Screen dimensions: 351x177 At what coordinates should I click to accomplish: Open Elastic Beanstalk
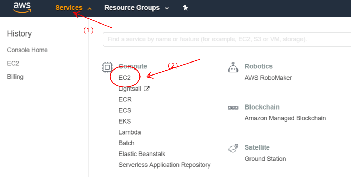(x=142, y=154)
